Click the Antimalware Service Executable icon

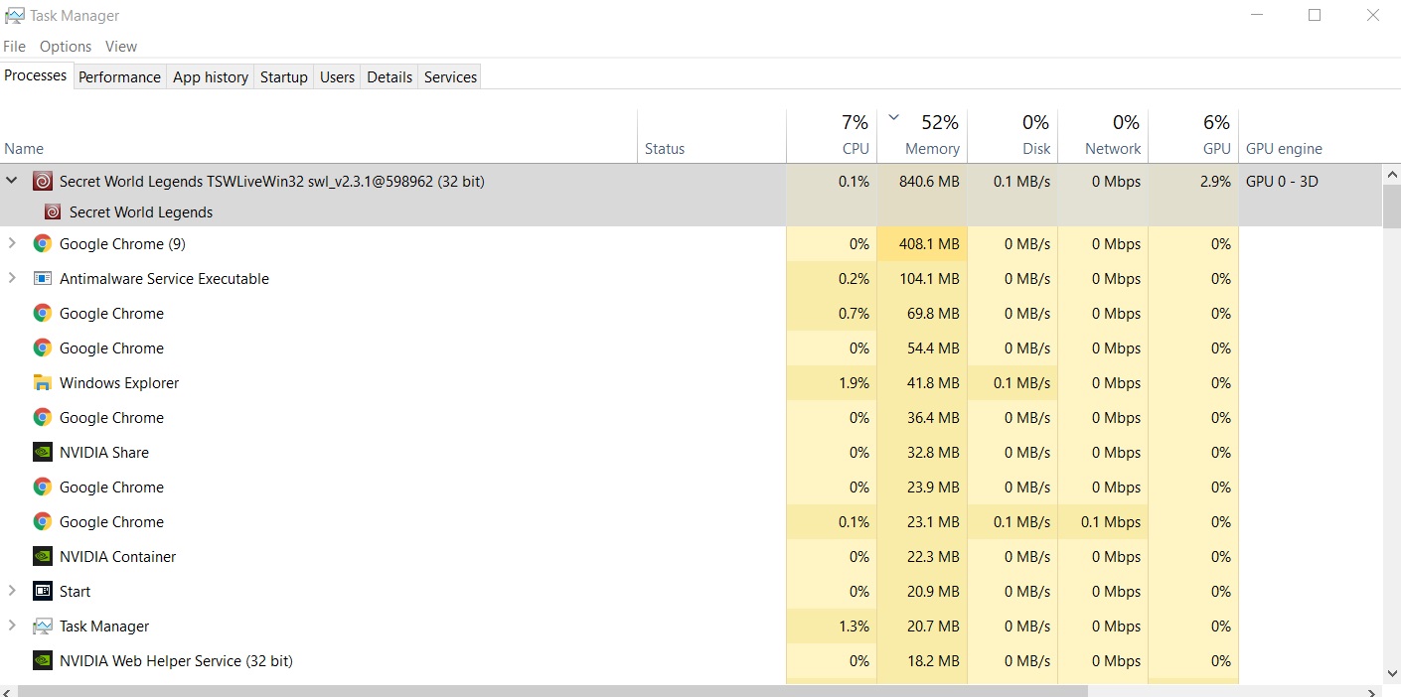[42, 279]
